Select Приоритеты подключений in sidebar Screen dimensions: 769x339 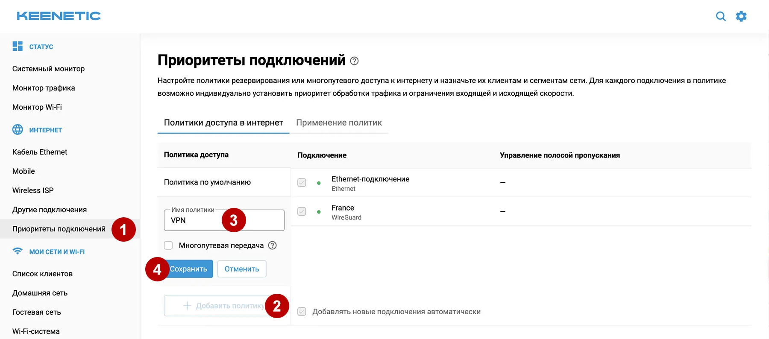point(59,229)
